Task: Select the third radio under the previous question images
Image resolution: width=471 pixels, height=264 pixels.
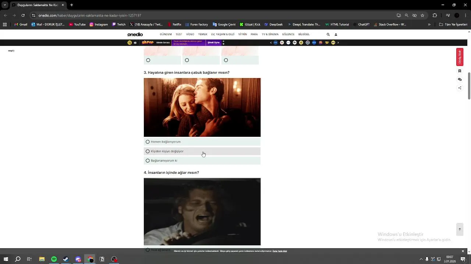Action: click(226, 60)
